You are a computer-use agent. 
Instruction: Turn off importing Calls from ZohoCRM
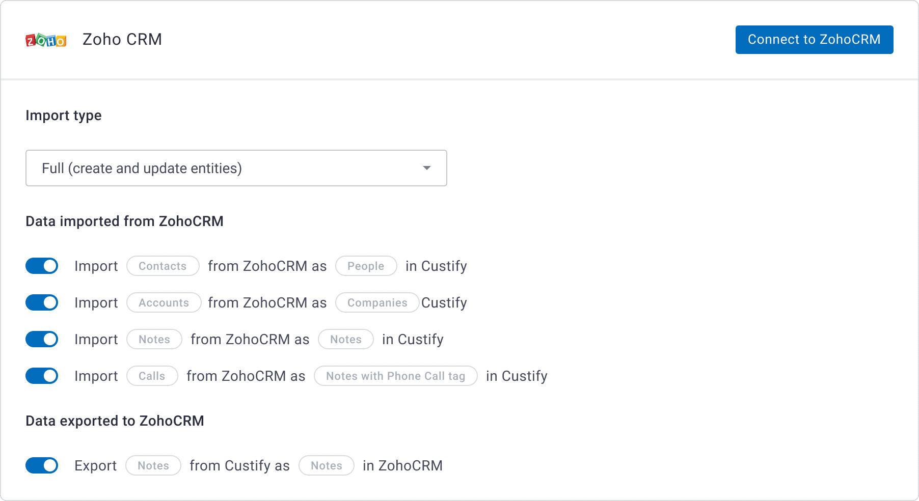(x=42, y=376)
